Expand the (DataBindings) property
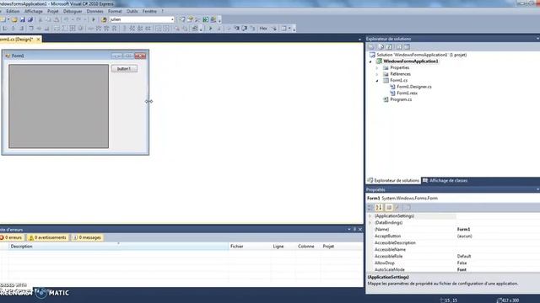The width and height of the screenshot is (540, 303). [x=370, y=223]
